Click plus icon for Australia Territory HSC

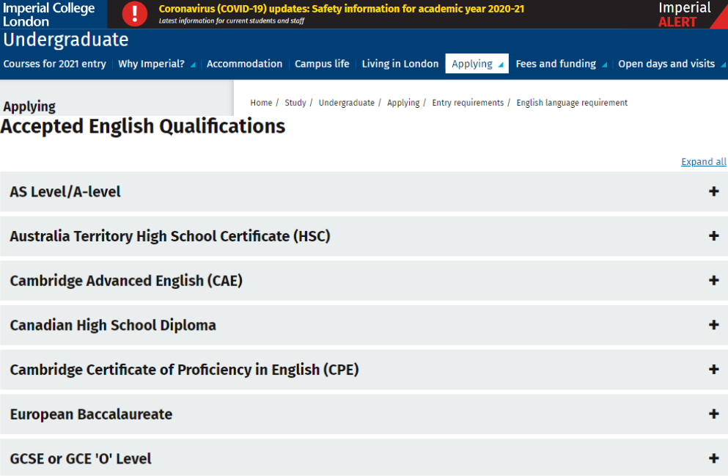pyautogui.click(x=713, y=236)
